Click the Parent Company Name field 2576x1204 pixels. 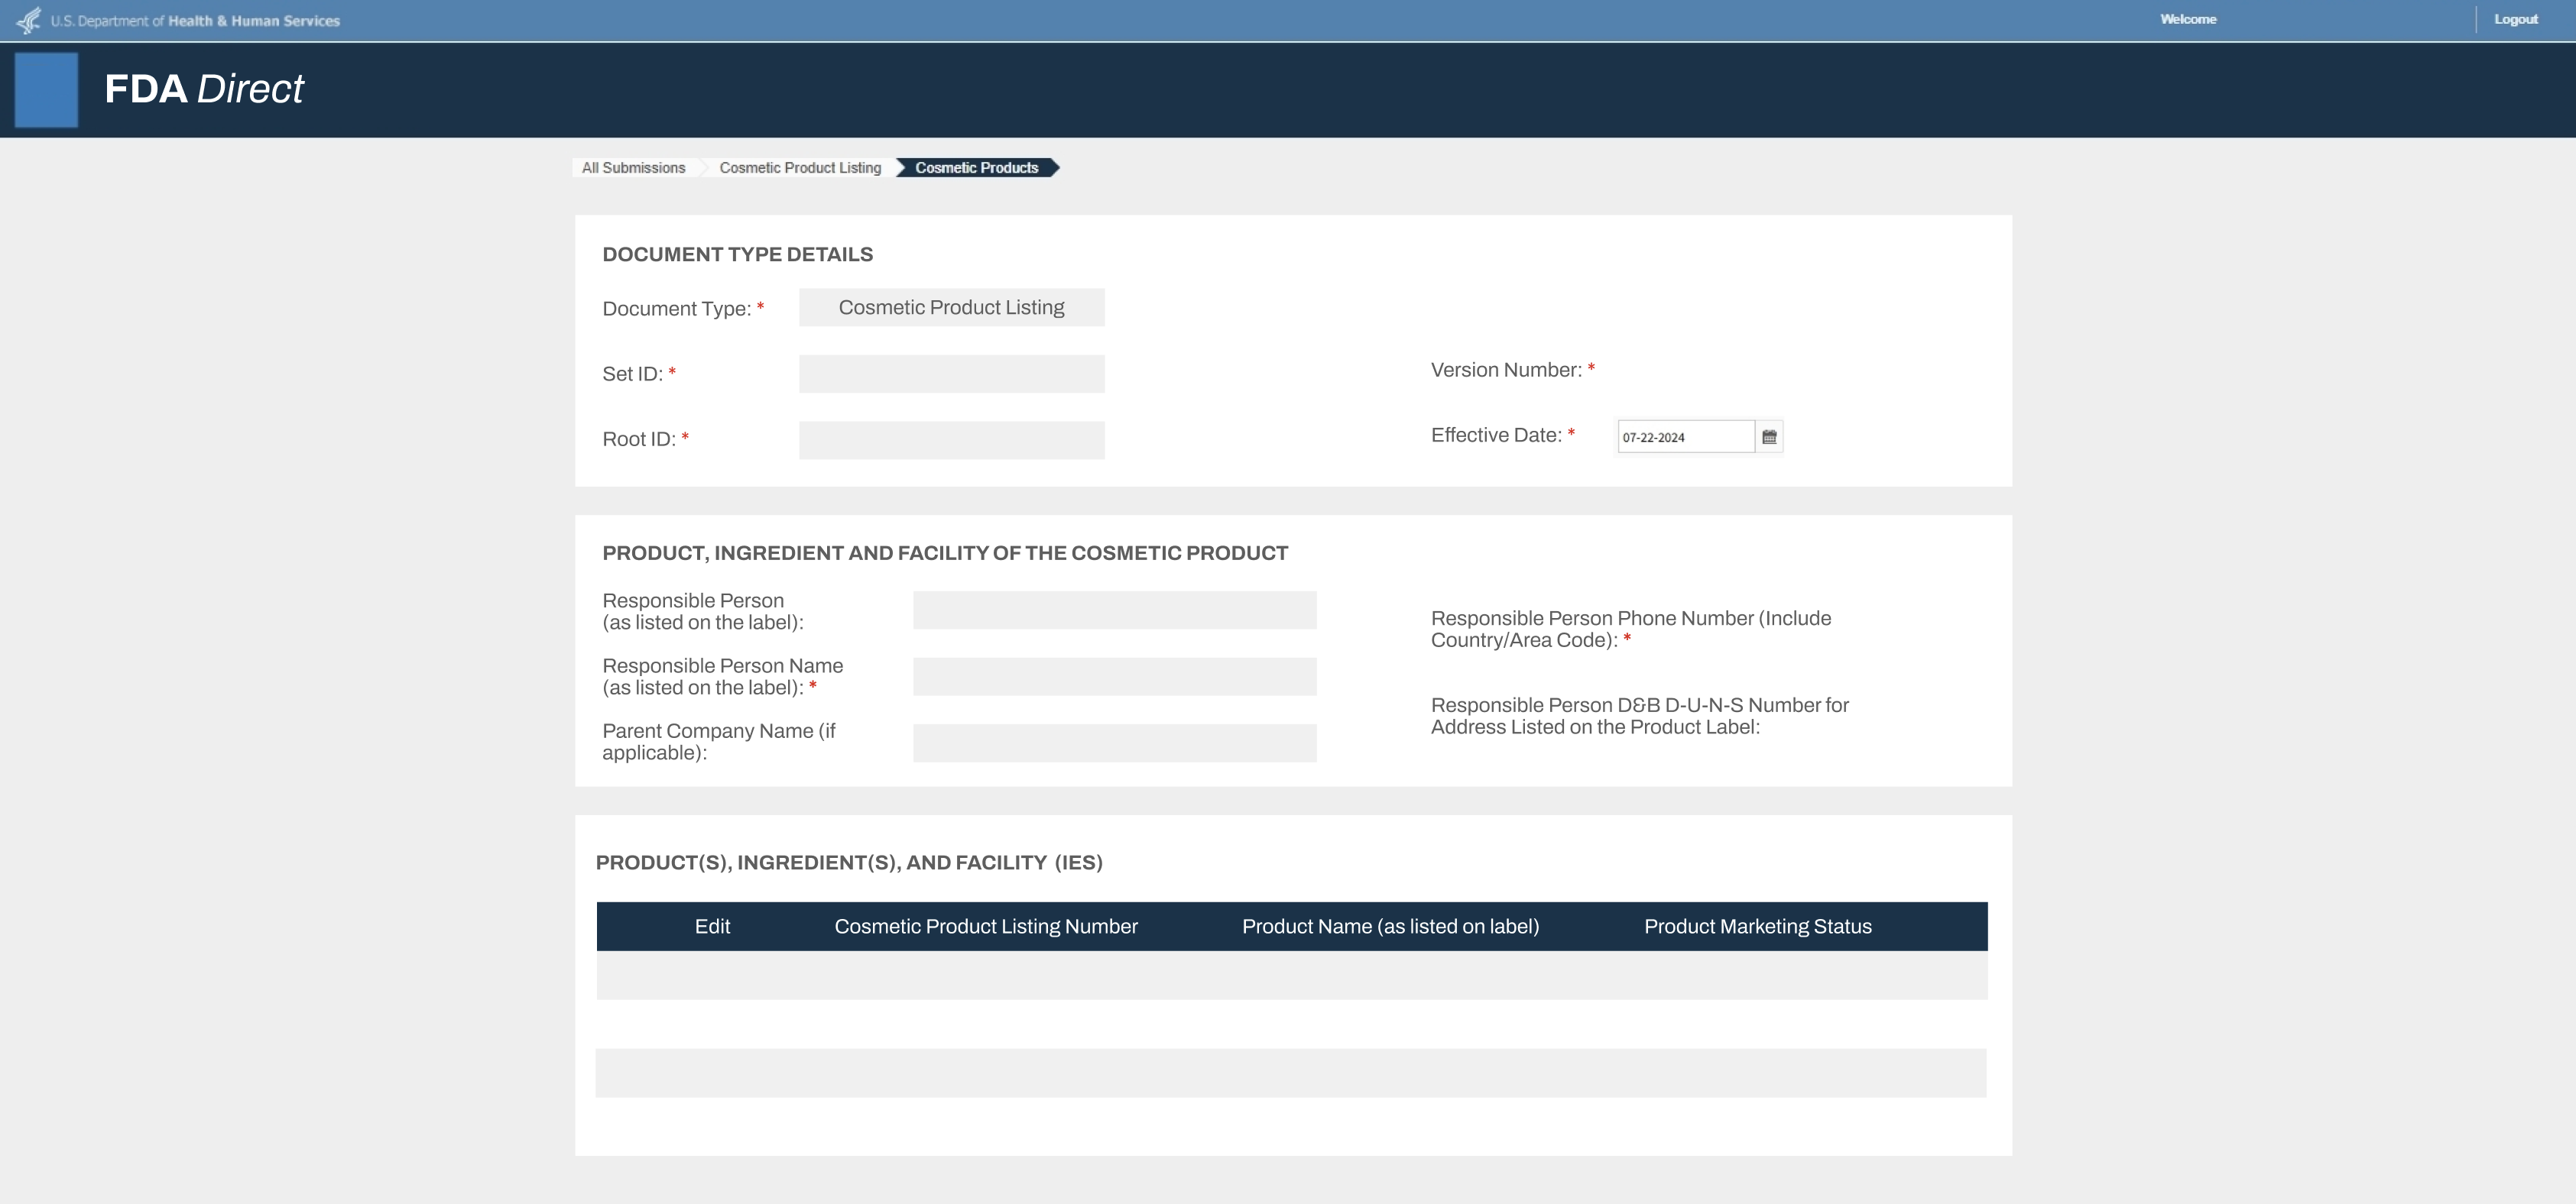point(1114,743)
